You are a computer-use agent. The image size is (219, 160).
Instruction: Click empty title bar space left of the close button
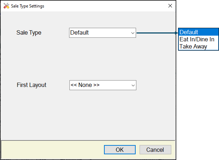point(105,6)
